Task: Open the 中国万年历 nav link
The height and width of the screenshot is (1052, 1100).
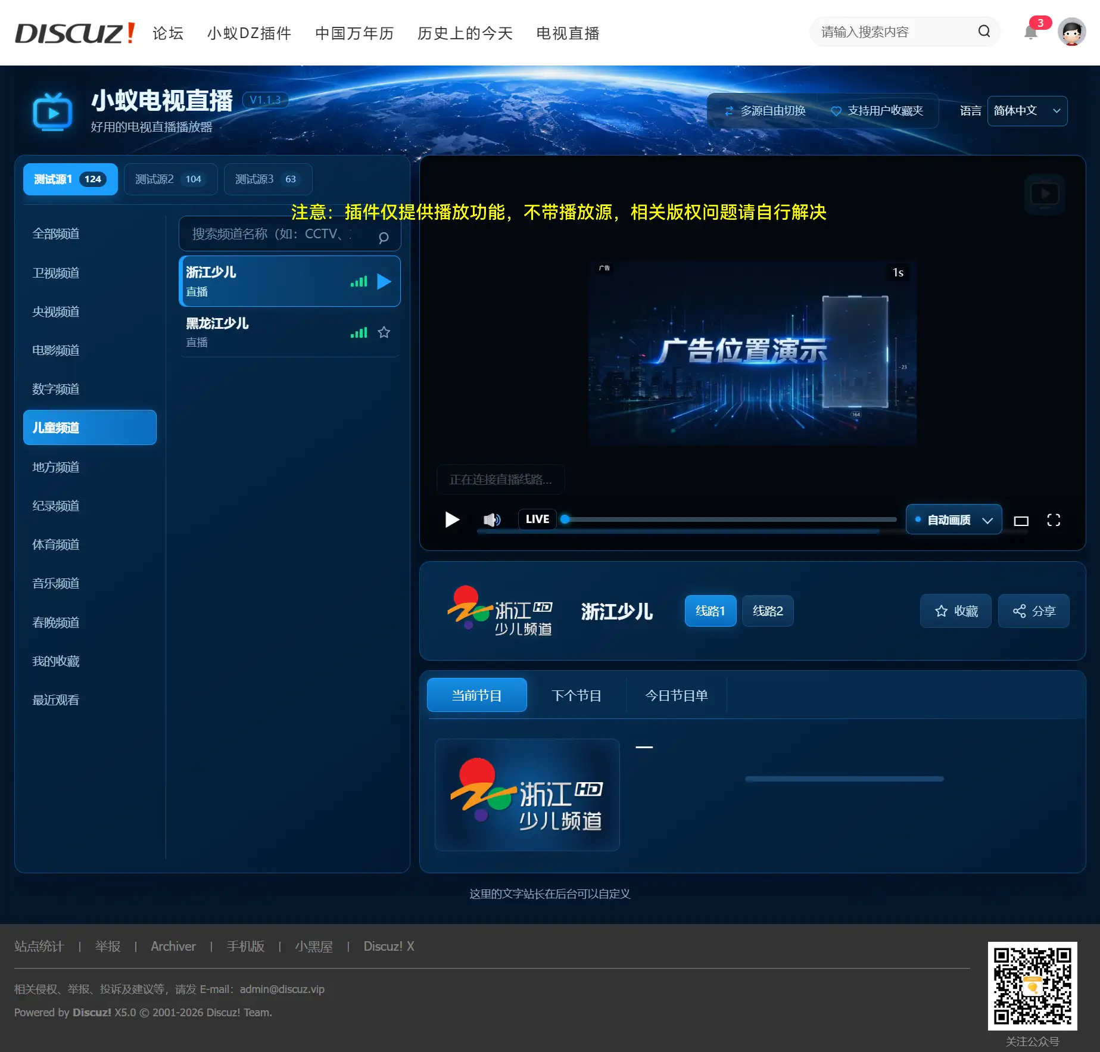Action: click(x=354, y=33)
